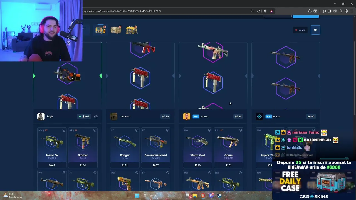Select the $6.10 total for nicusor7
The image size is (356, 200).
coord(165,117)
